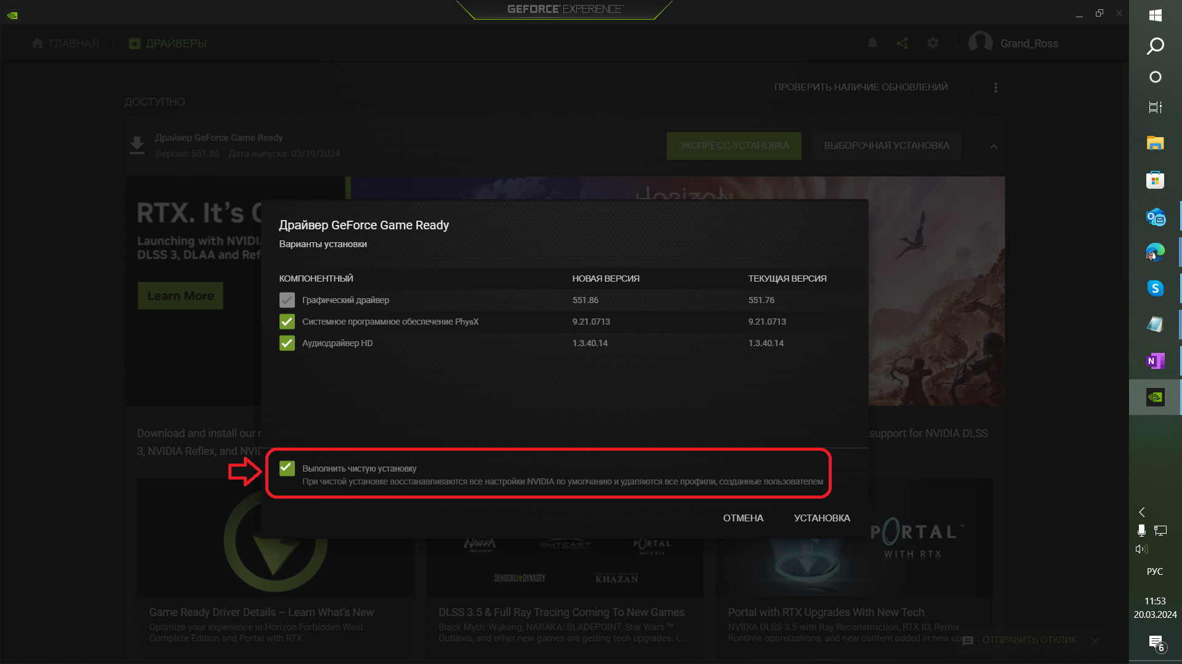
Task: Click DLSS 3.5 & Full Ray Tracing title
Action: [561, 612]
